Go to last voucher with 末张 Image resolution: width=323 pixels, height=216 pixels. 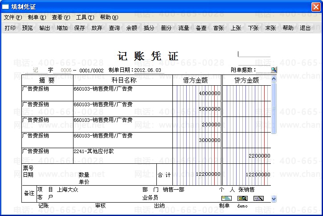click(x=270, y=28)
